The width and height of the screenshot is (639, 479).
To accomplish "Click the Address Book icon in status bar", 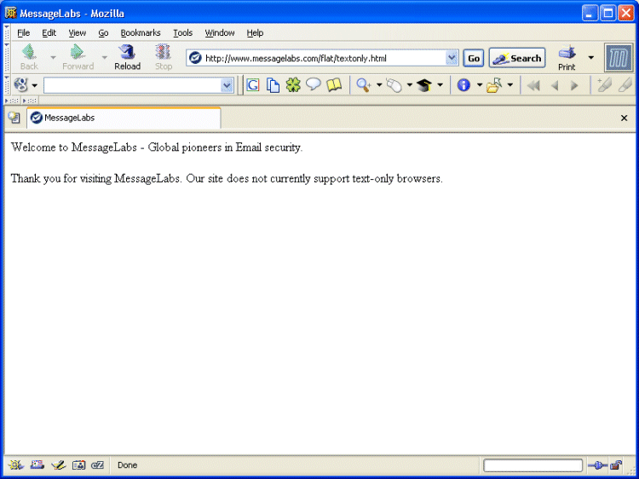I will (x=78, y=465).
